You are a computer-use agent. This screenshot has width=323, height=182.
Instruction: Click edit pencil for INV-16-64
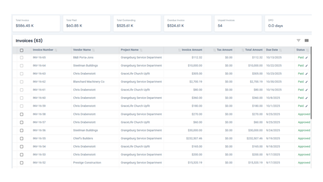pos(307,66)
